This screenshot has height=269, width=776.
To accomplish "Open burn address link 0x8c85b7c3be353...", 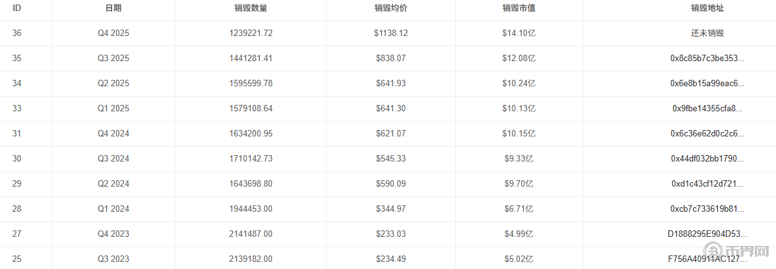I will (707, 58).
